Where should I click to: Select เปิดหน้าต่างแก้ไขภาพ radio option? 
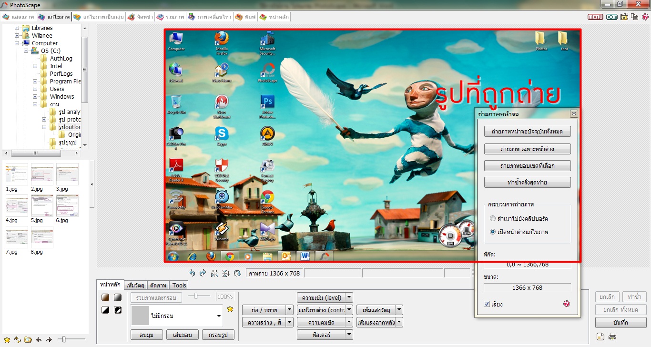(x=493, y=232)
